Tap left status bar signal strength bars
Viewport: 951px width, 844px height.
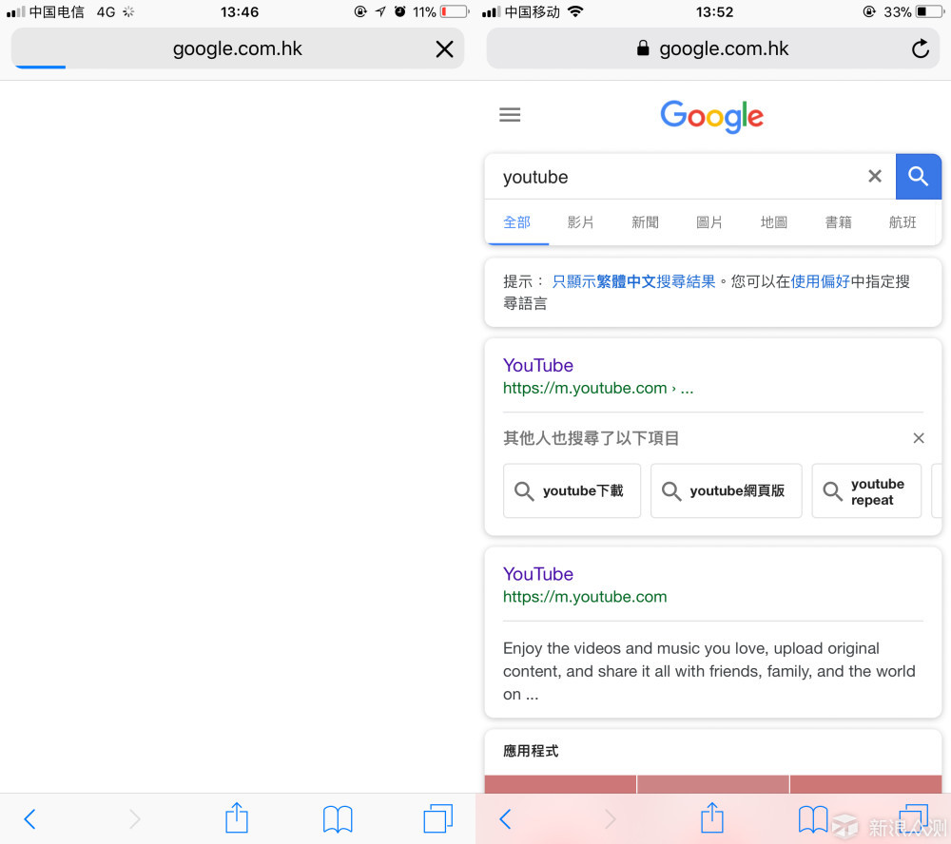click(16, 11)
